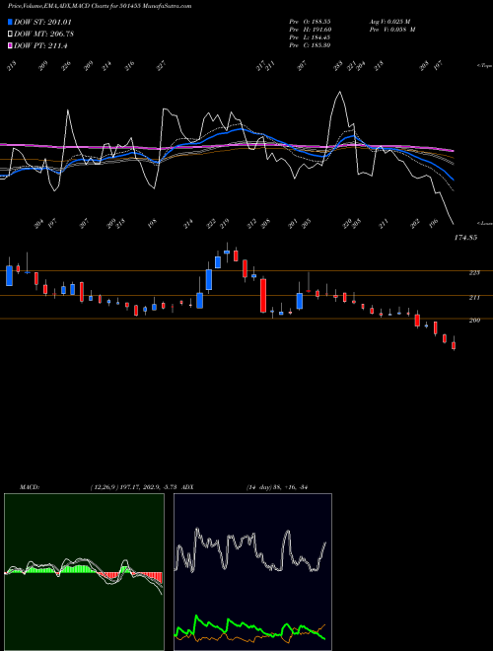The width and height of the screenshot is (493, 651).
Task: Click the 196 value in lows row
Action: (433, 223)
